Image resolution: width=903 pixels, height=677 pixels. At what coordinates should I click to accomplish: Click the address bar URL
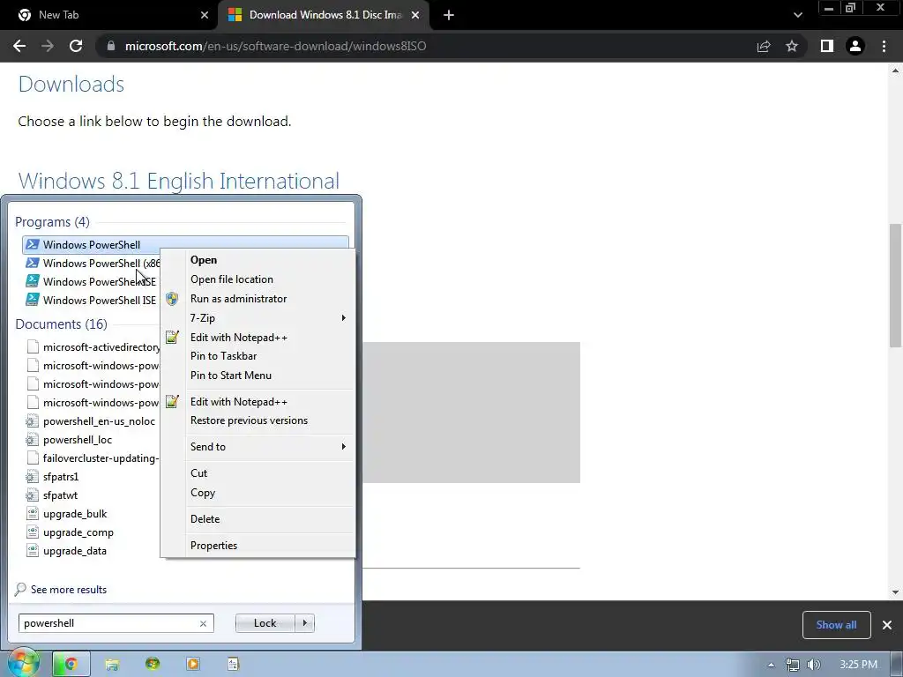pyautogui.click(x=275, y=46)
